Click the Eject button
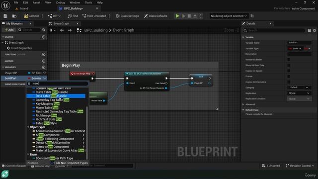The height and width of the screenshot is (179, 318). click(x=195, y=16)
